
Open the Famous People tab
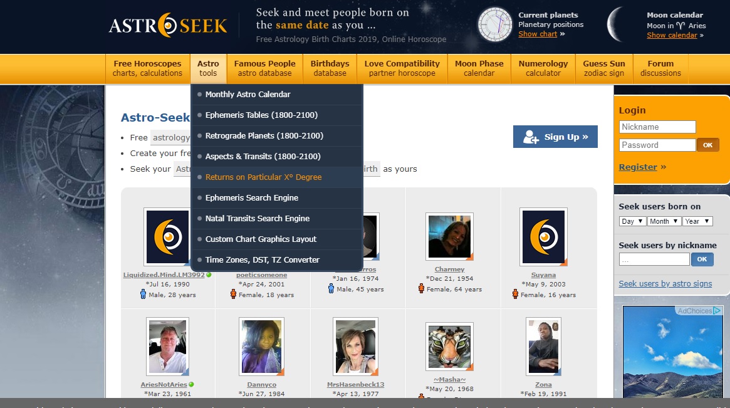(264, 68)
